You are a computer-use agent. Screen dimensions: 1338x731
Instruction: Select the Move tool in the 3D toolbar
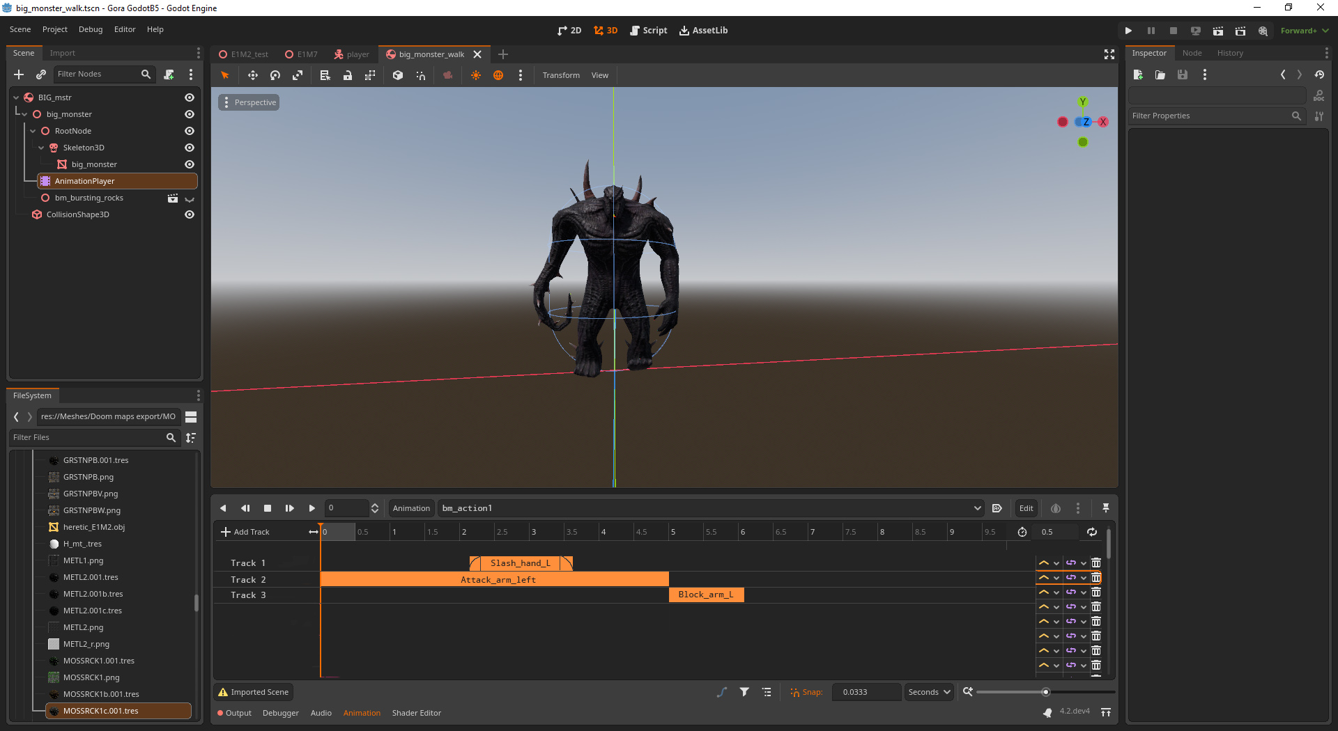[x=252, y=75]
